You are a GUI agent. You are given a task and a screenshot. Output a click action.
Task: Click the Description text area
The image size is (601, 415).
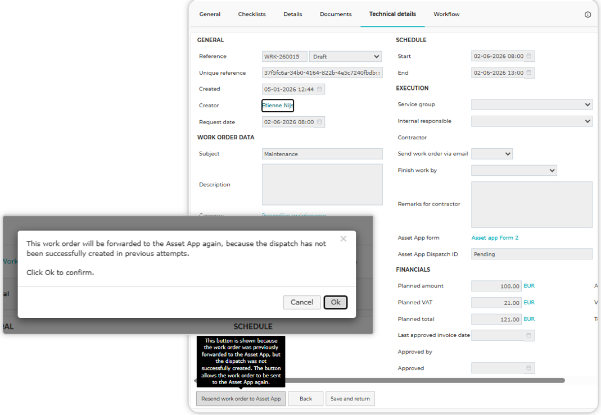[322, 185]
